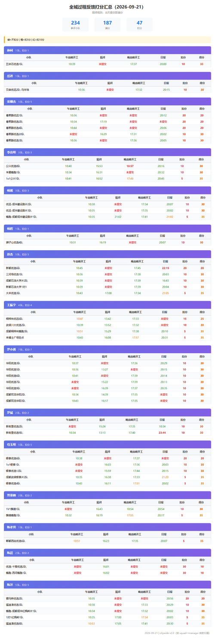The width and height of the screenshot is (215, 643).
Task: Click 日报 column header in 陈洋 table
Action: tap(169, 592)
